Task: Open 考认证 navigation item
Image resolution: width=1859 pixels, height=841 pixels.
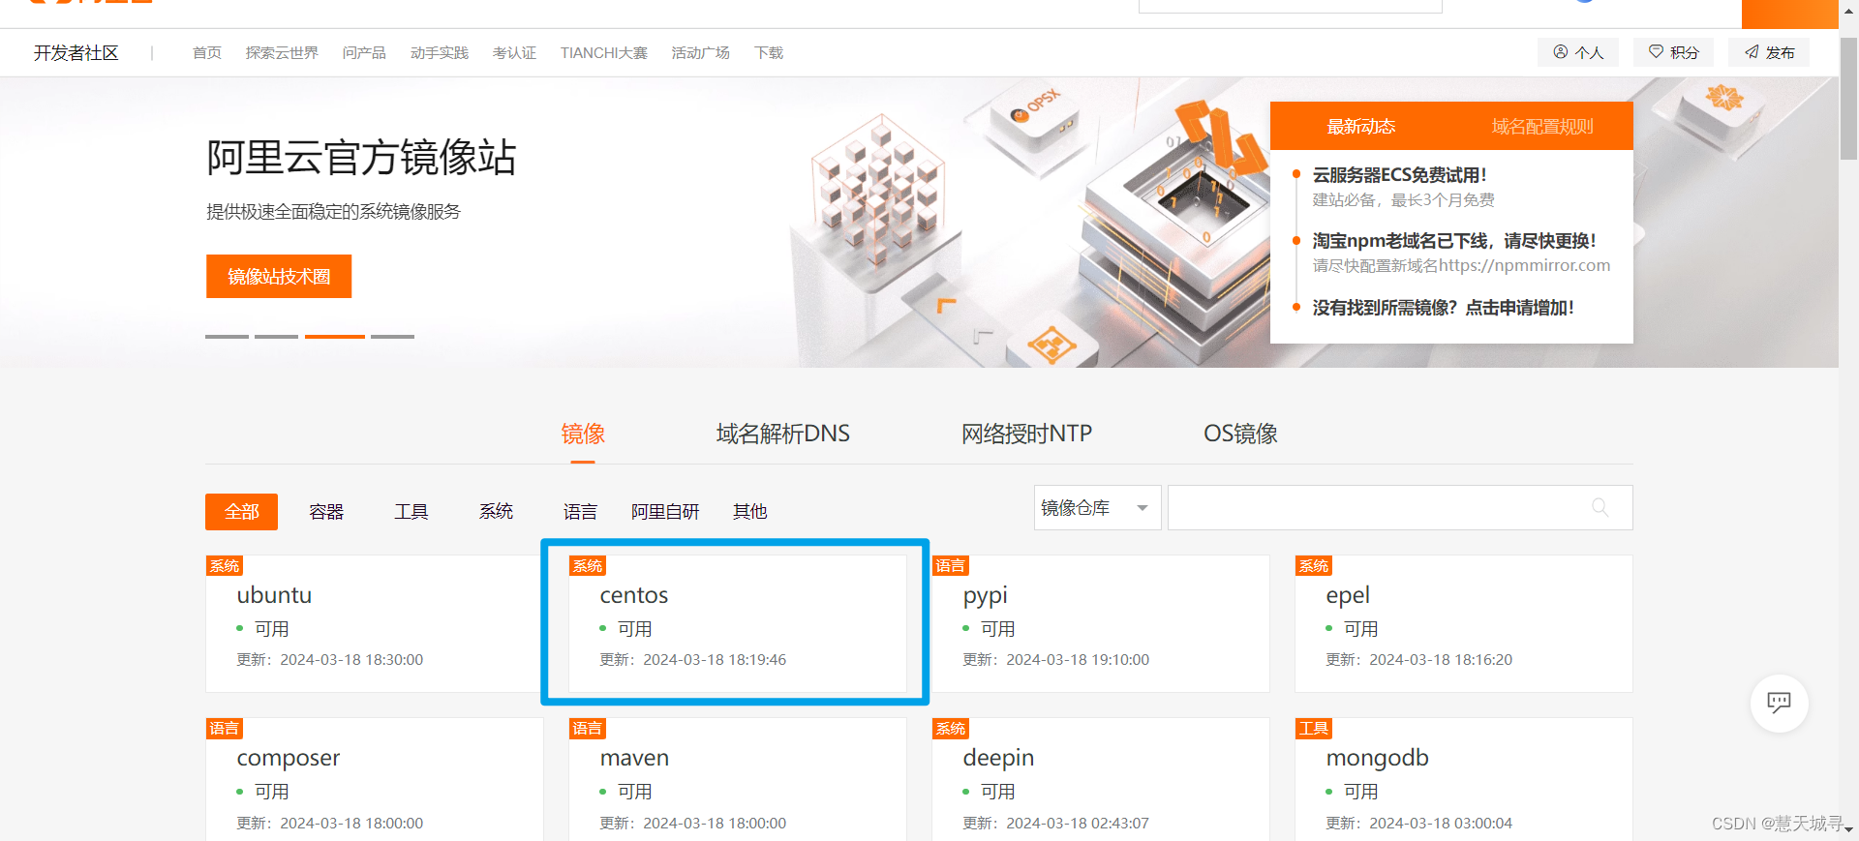Action: [x=514, y=52]
